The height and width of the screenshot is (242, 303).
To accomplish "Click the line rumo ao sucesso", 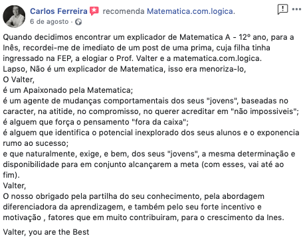I will click(x=36, y=143).
